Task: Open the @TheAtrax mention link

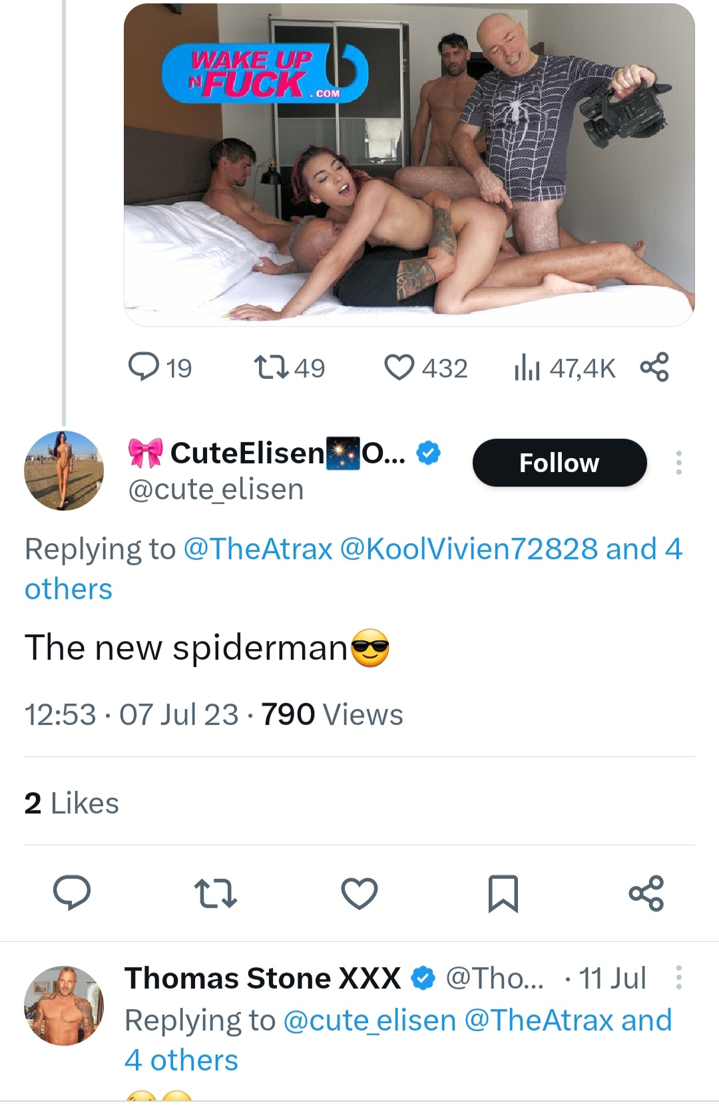Action: pos(258,549)
